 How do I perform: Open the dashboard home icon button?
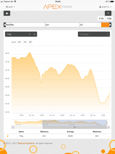point(7,13)
